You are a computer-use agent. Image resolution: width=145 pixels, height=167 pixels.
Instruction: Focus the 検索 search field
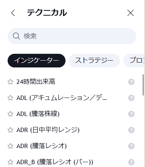[72, 36]
